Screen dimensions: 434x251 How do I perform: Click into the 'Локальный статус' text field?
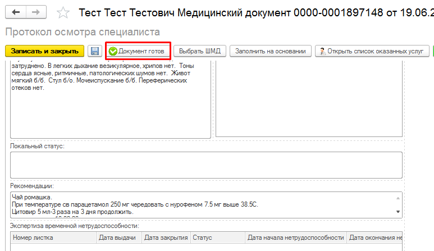(x=205, y=165)
